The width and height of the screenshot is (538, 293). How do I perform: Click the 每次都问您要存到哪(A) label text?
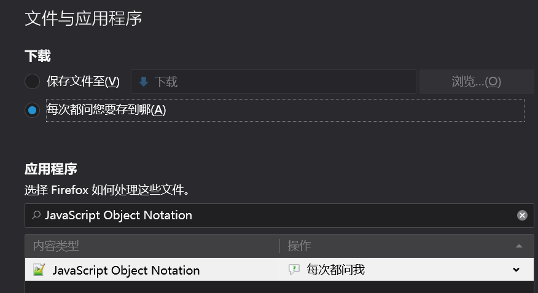coord(106,111)
